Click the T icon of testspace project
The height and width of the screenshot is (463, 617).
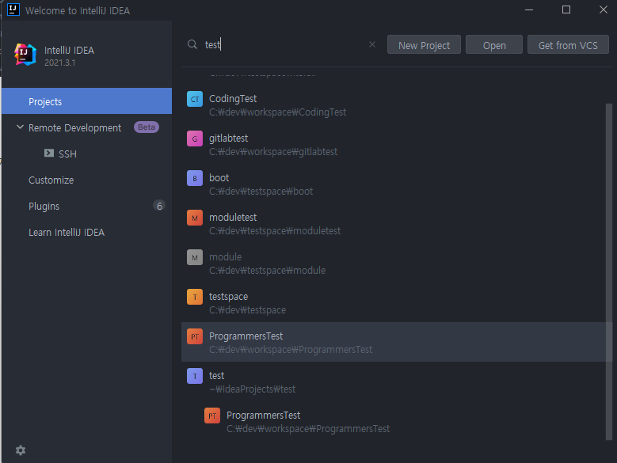coord(195,297)
